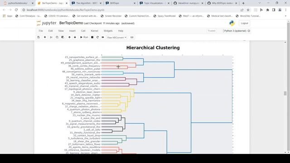Viewport: 290px width, 163px height.
Task: Open the File menu
Action: (41, 31)
